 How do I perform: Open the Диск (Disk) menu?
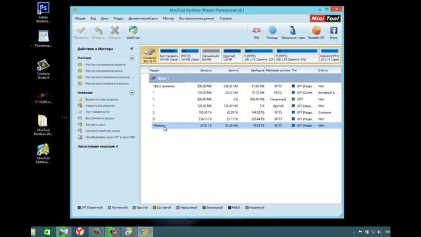[105, 18]
